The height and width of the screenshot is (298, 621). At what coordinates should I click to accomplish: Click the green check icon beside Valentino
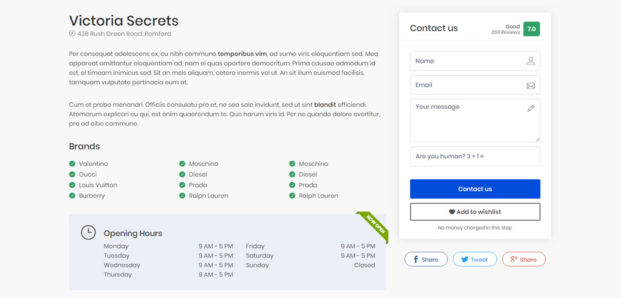[x=72, y=164]
